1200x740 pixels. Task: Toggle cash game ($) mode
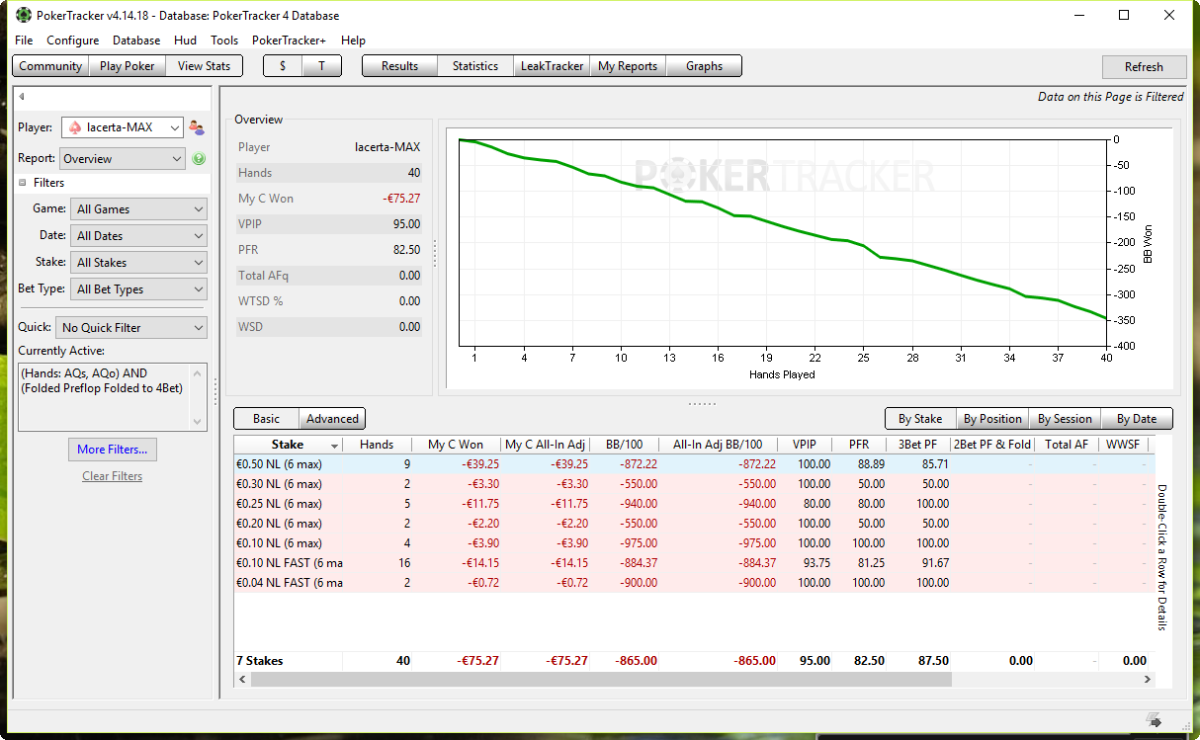click(283, 66)
